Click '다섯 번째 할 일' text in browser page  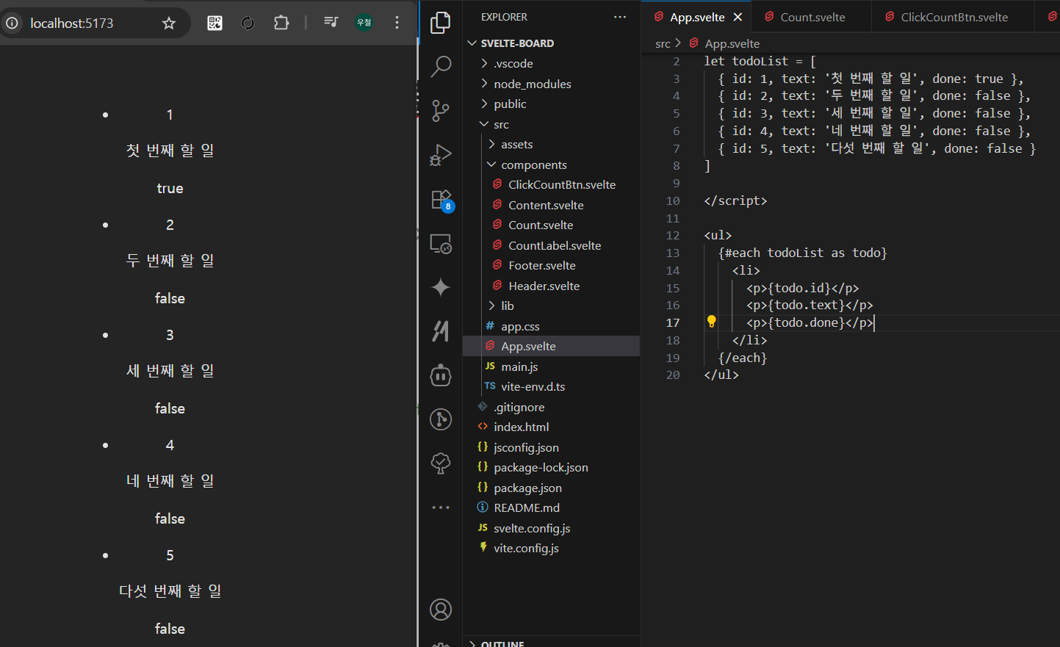click(170, 590)
